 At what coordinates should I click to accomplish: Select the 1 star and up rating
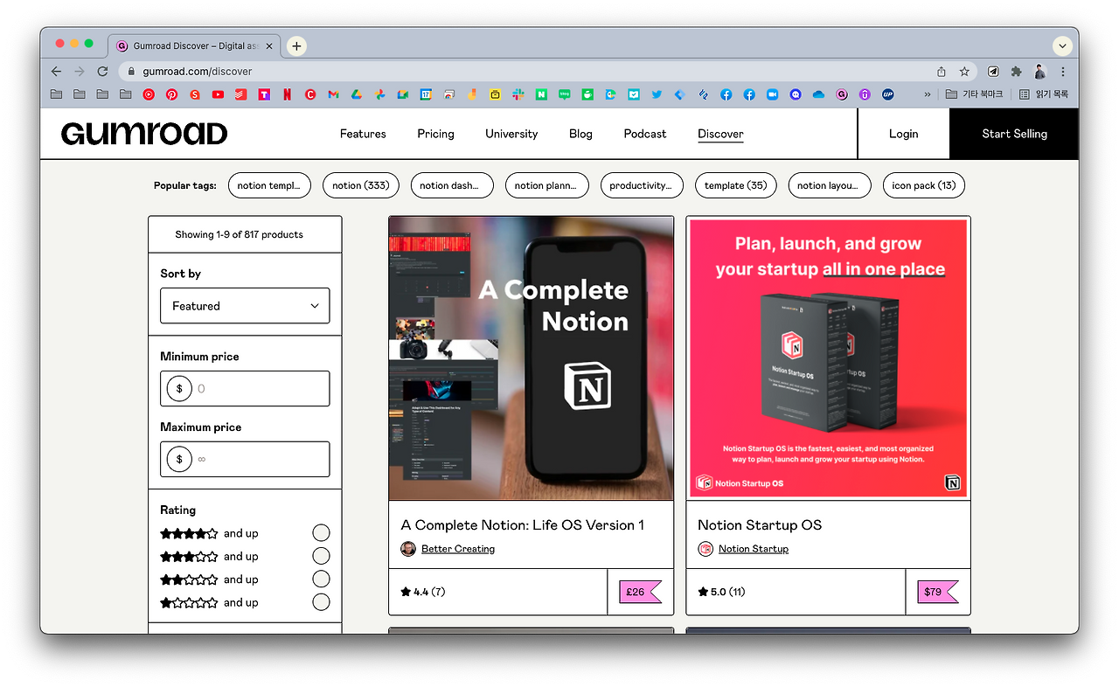(x=321, y=601)
